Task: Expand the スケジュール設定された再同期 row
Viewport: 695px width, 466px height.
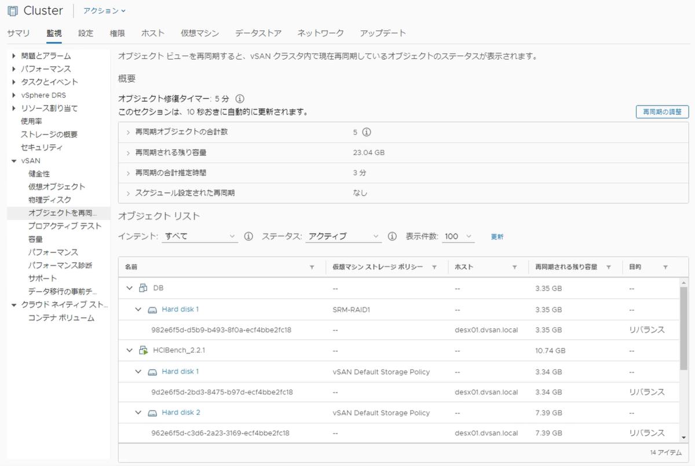Action: coord(128,193)
